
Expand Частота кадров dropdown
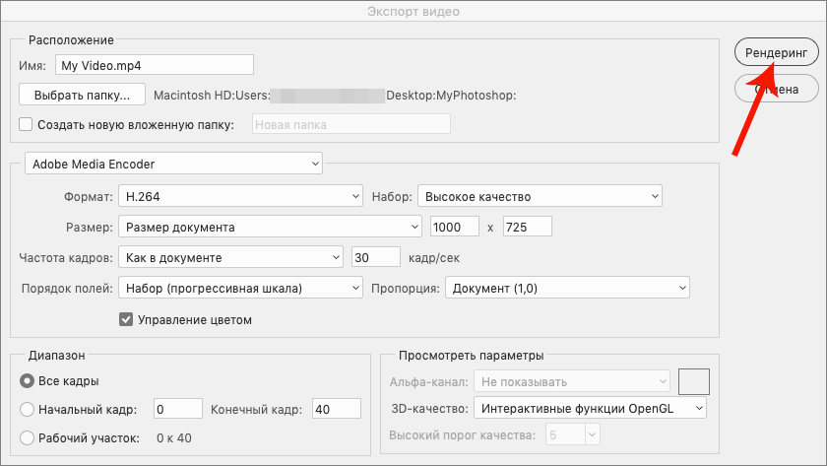[x=229, y=258]
